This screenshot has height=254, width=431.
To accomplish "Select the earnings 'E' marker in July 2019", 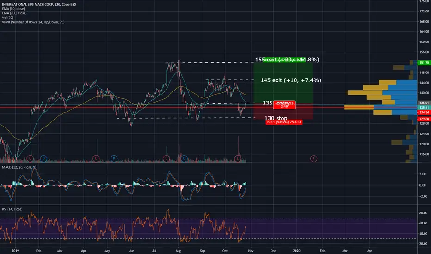I will pyautogui.click(x=166, y=158).
